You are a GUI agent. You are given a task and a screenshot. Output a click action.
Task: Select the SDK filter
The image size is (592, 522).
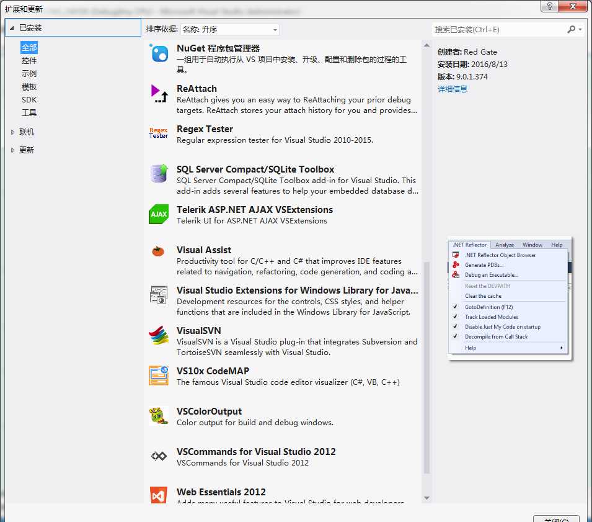coord(29,100)
